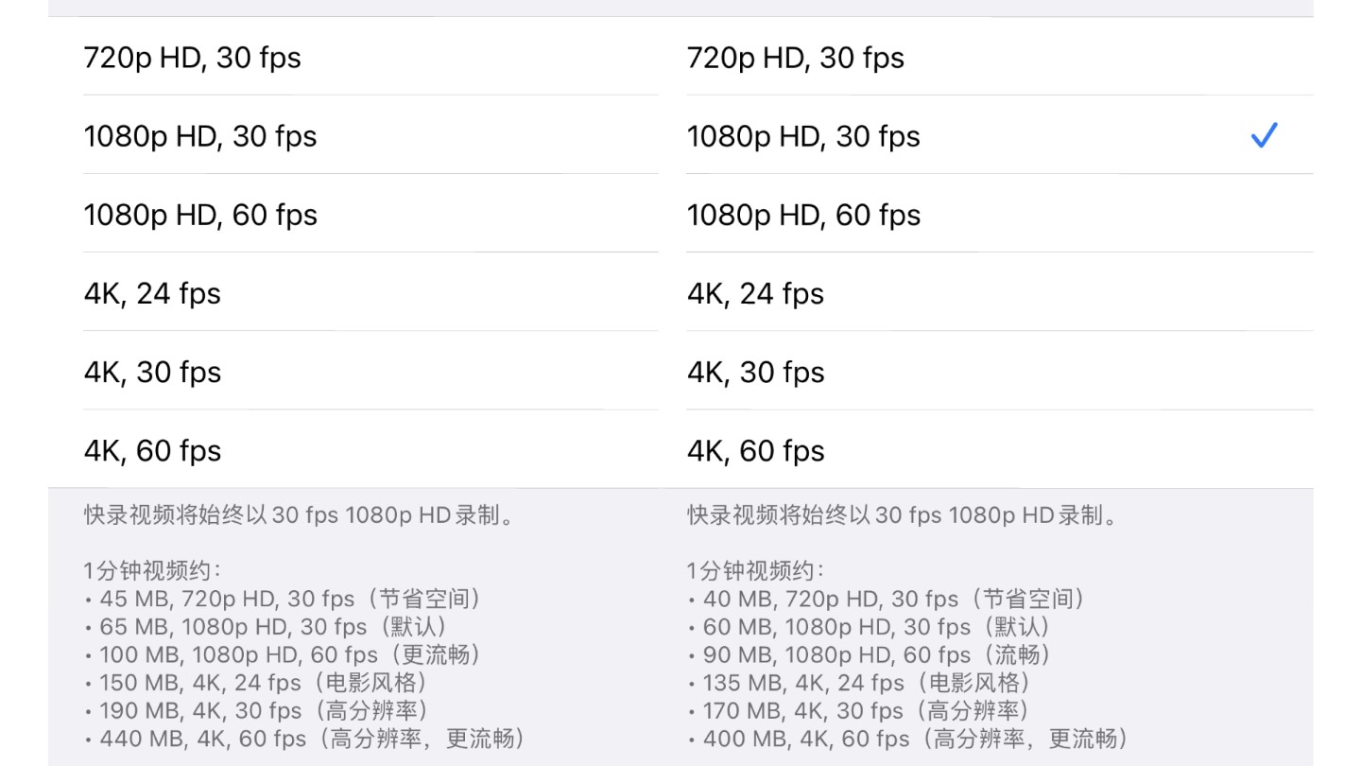Click the 45 MB, 720p HD size line
The height and width of the screenshot is (766, 1361).
284,599
